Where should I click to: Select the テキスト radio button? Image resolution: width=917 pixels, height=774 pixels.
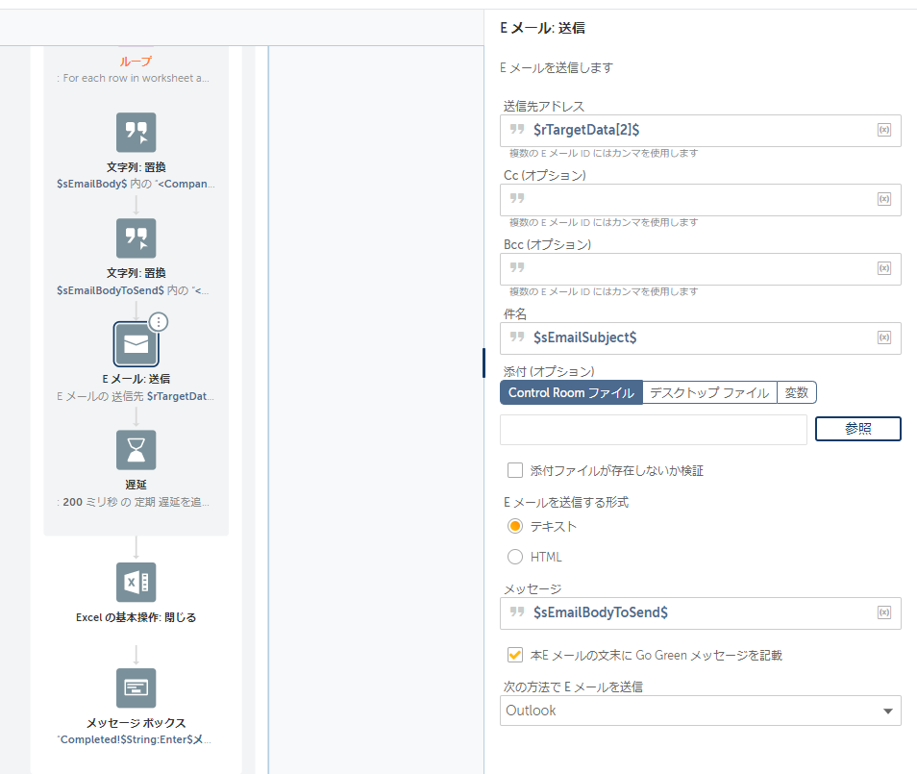click(514, 526)
